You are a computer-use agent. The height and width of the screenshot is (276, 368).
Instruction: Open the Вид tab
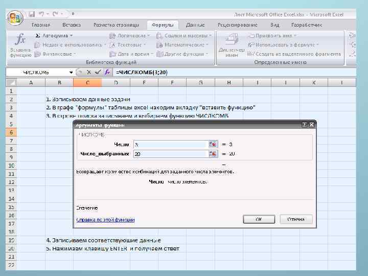point(274,25)
